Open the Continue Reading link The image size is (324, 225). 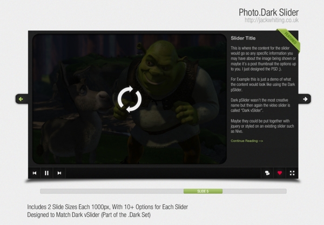tap(247, 141)
